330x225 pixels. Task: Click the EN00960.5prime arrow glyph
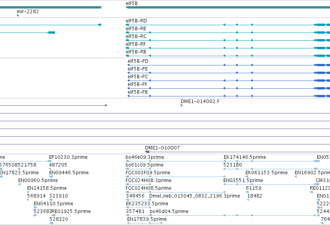pos(19,184)
